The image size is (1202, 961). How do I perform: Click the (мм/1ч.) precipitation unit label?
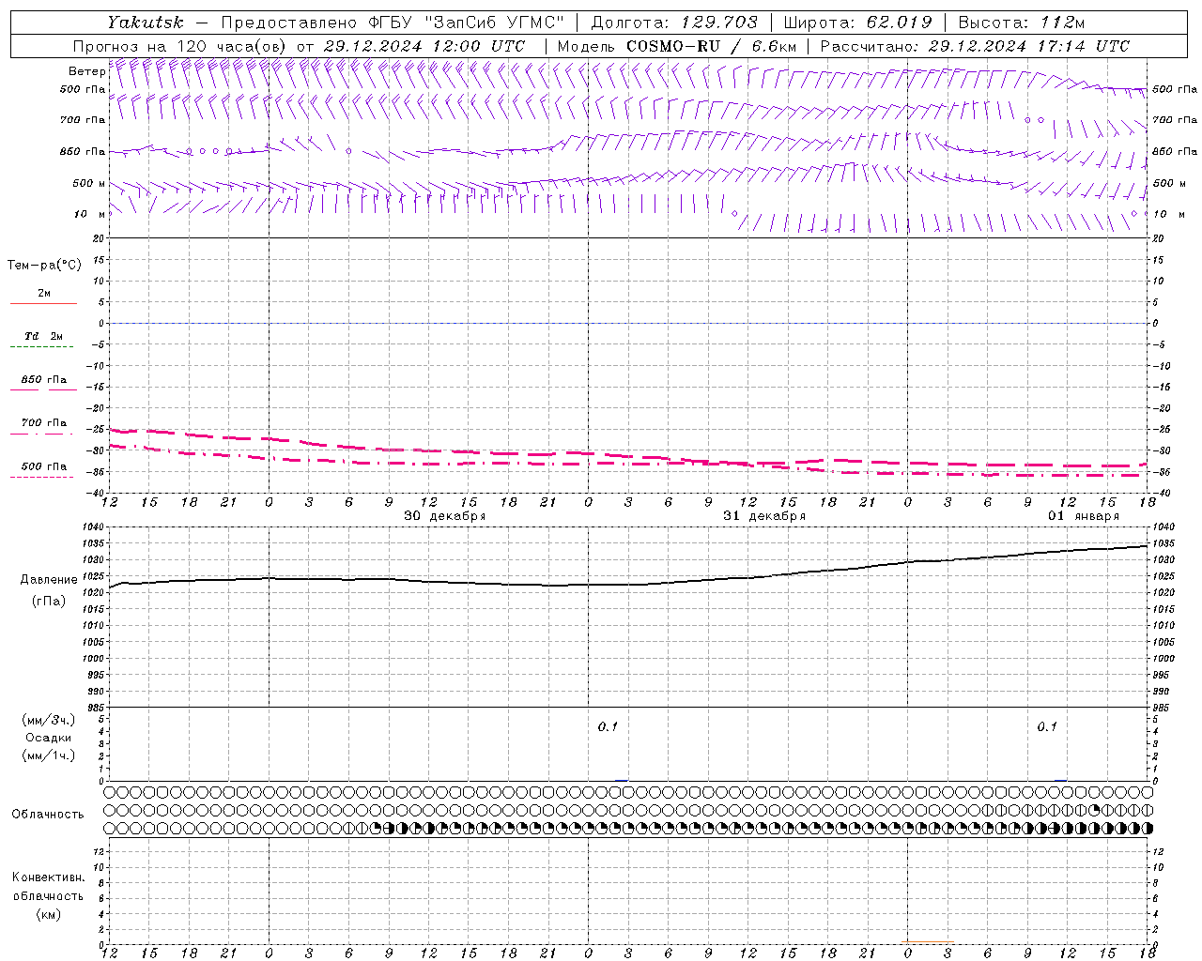tap(49, 755)
